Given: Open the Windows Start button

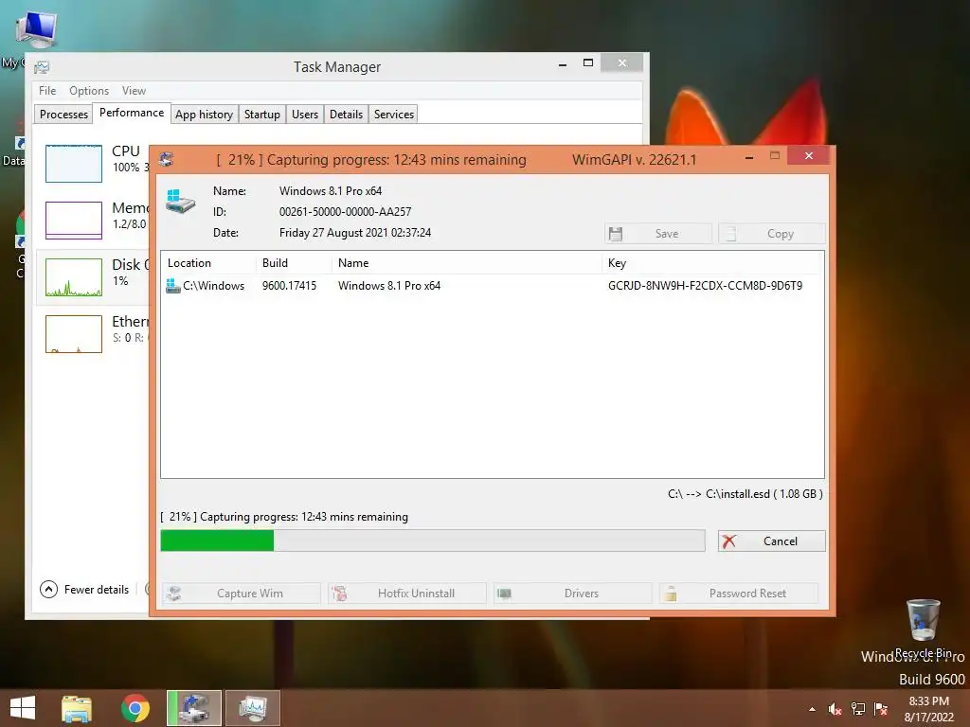Looking at the screenshot, I should [x=23, y=707].
